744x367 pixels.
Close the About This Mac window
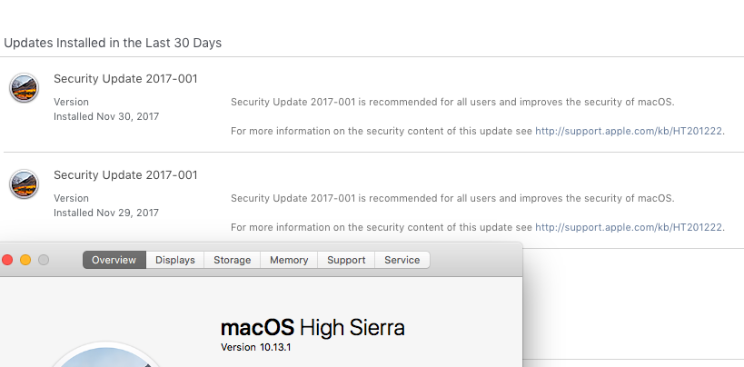[x=7, y=260]
